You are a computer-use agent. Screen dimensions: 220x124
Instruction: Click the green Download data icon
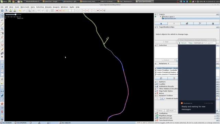(11, 11)
